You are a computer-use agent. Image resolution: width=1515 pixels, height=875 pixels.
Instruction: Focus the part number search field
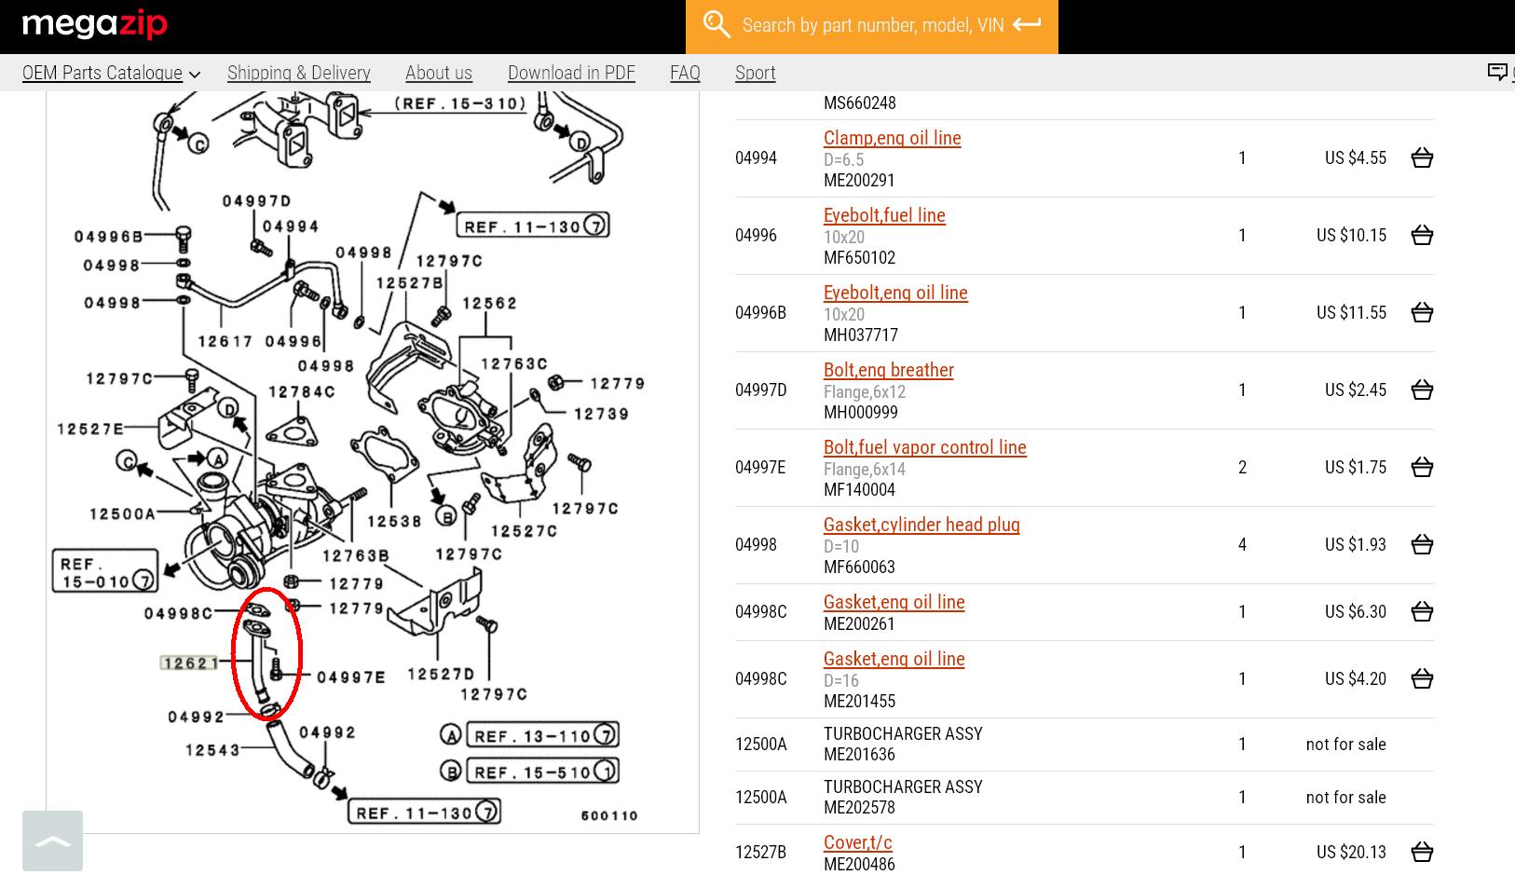tap(872, 25)
